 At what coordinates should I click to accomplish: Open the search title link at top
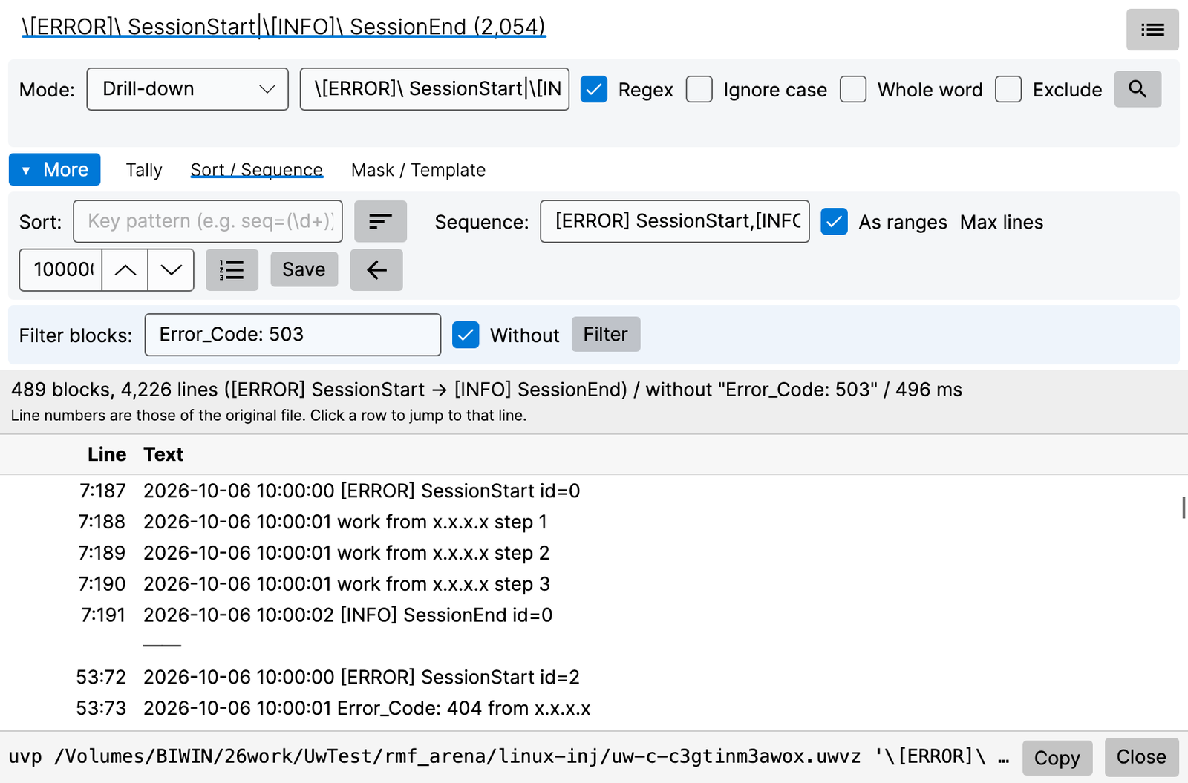(x=284, y=27)
